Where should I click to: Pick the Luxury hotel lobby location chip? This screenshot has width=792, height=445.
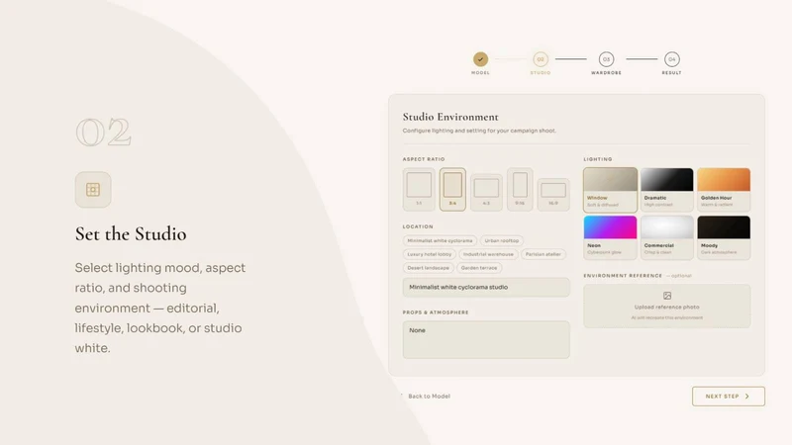point(430,254)
